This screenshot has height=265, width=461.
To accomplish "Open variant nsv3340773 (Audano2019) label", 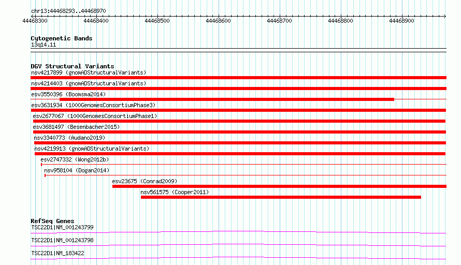I will [x=69, y=138].
